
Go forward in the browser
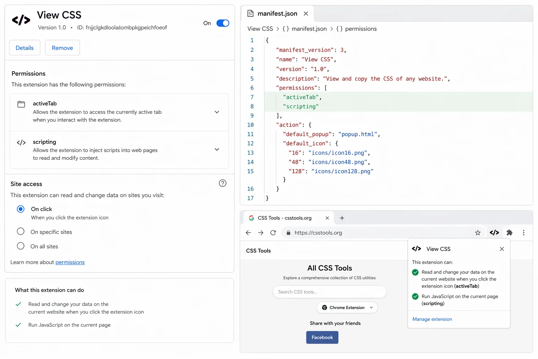pyautogui.click(x=261, y=233)
